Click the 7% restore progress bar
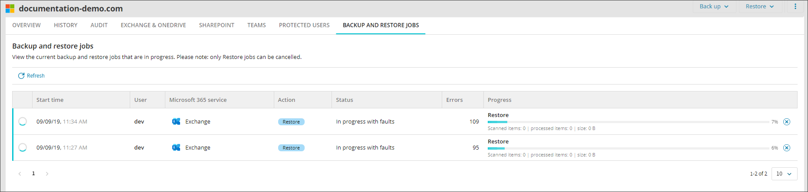 pyautogui.click(x=628, y=122)
